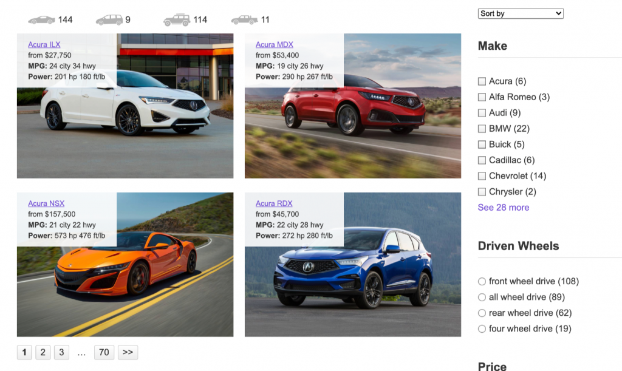Check the BMW make checkbox
This screenshot has height=371, width=622.
pos(482,129)
